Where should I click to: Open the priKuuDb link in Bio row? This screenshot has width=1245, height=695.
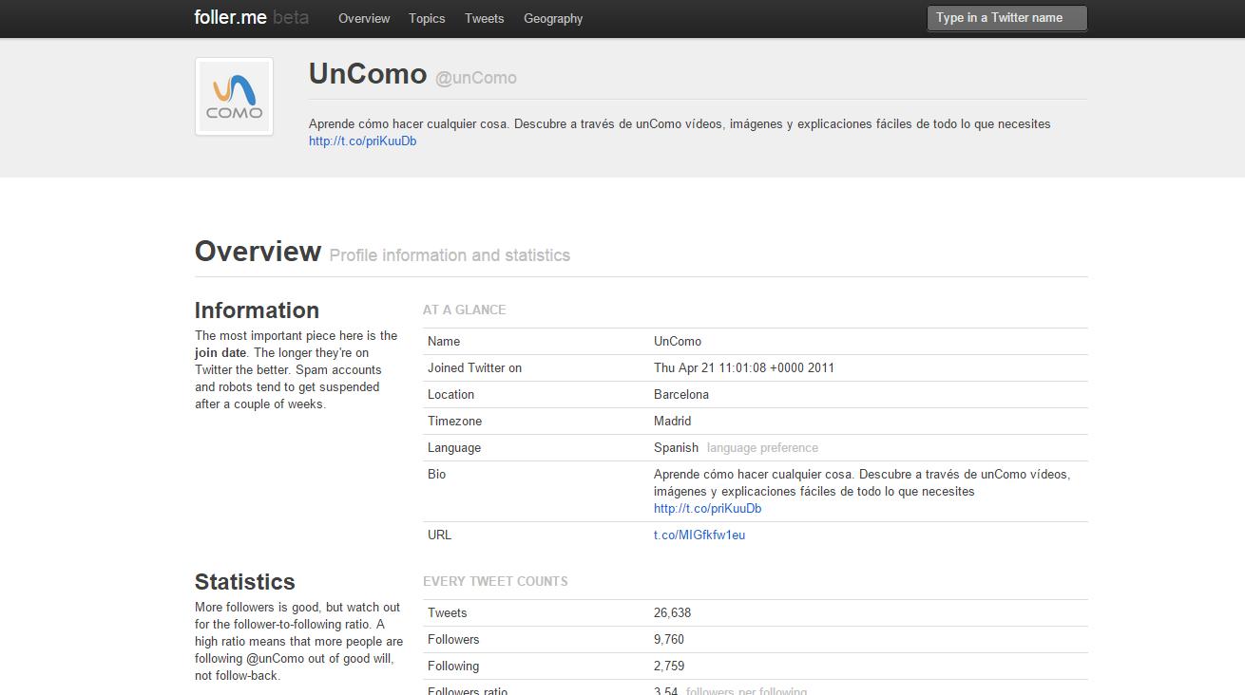[x=707, y=508]
